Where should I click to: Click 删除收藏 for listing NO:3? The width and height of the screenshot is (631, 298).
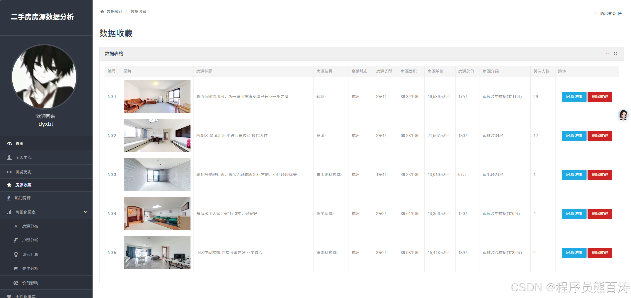click(x=600, y=175)
